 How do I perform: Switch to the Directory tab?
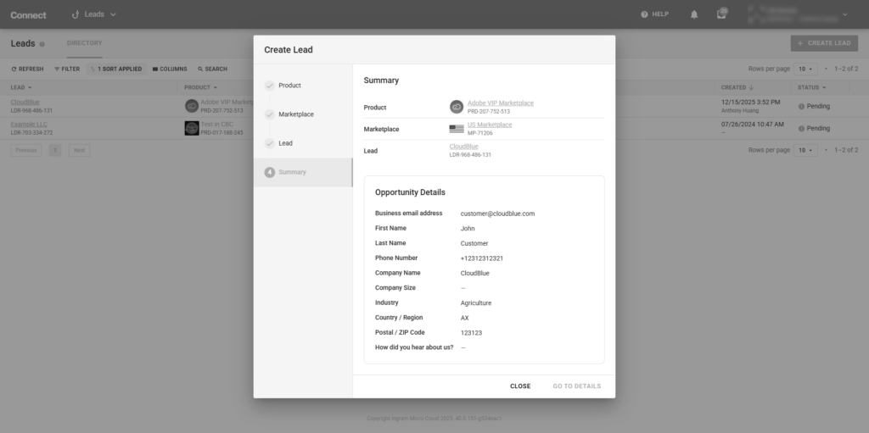tap(84, 43)
